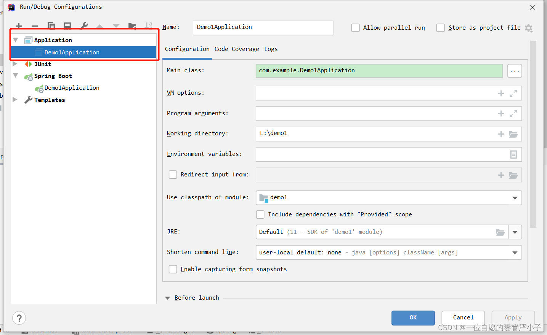Screen dimensions: 547x335
Task: Close the Run/Debug Configurations dialog
Action: (x=533, y=7)
